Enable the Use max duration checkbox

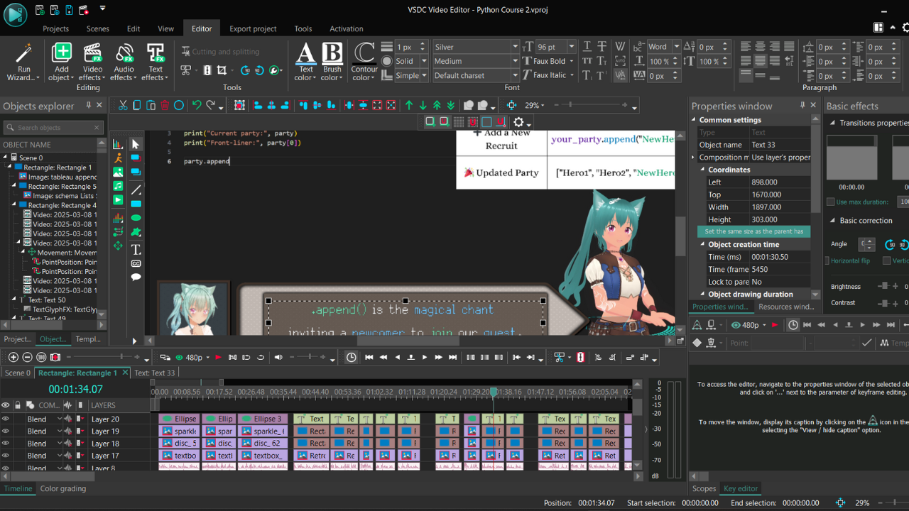(830, 202)
